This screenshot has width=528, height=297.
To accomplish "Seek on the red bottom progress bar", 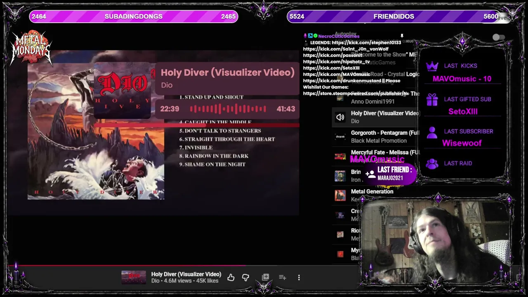I will (x=264, y=266).
